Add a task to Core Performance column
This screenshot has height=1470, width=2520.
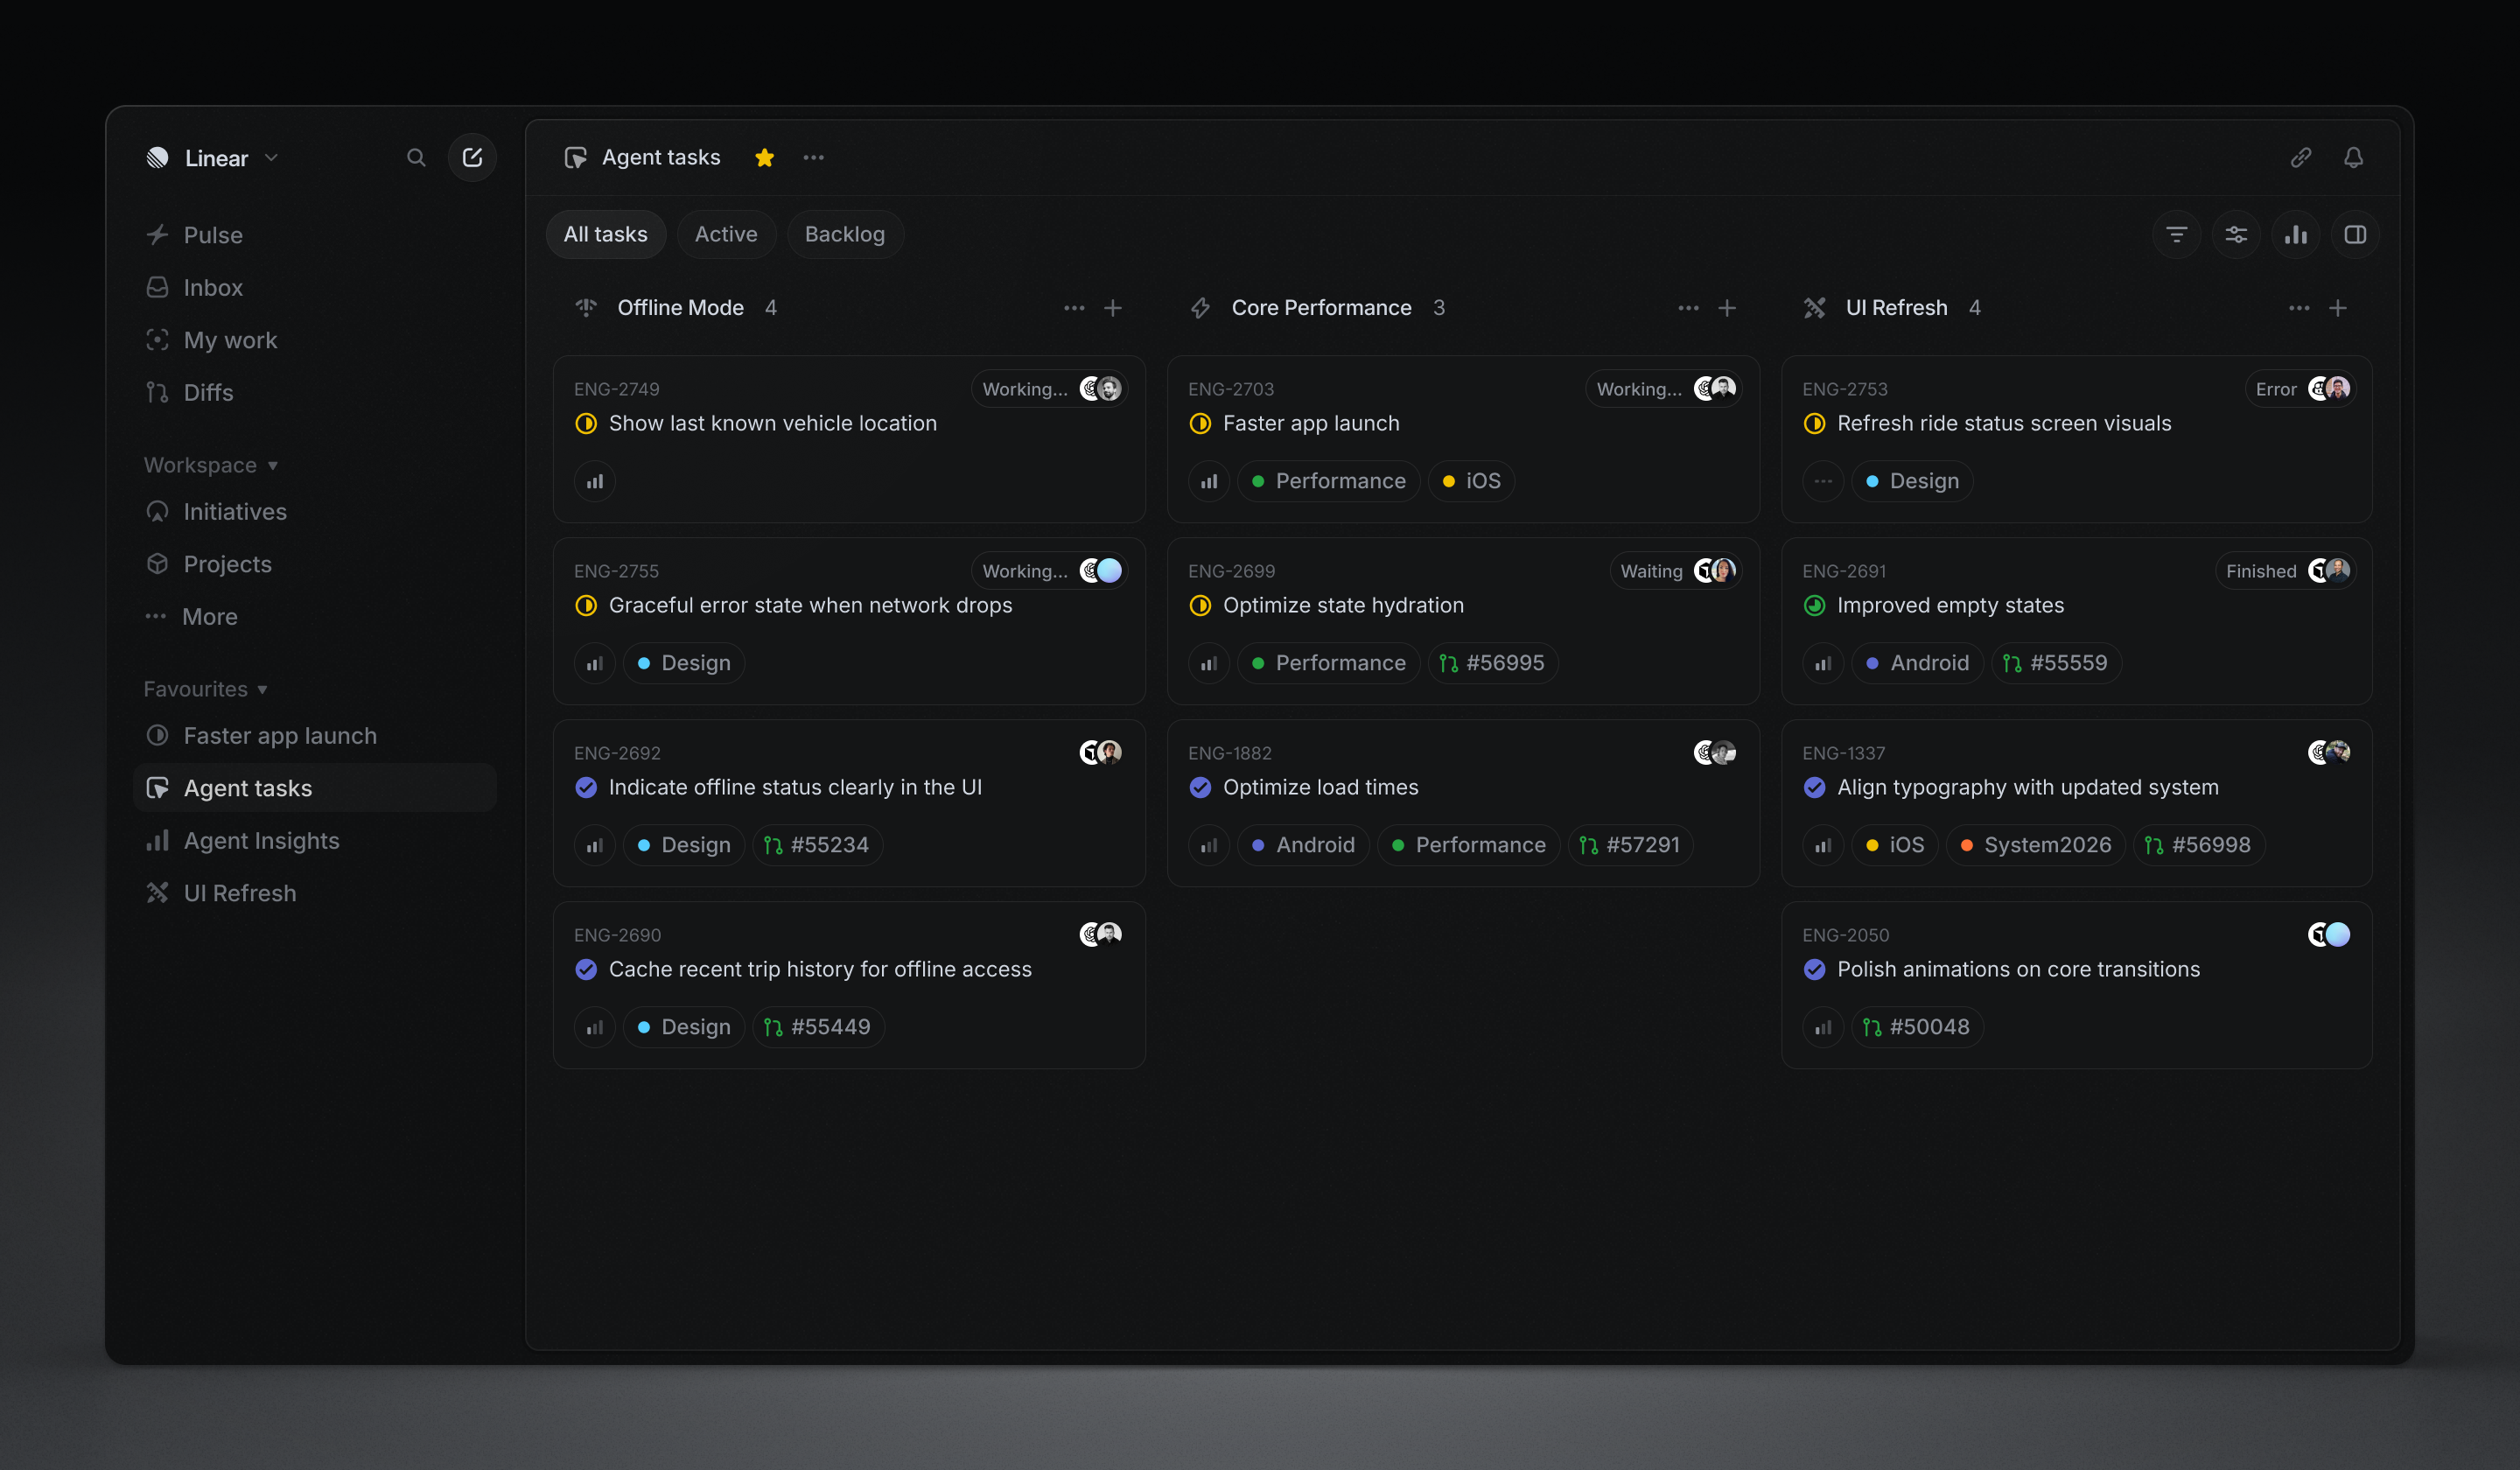[x=1727, y=308]
